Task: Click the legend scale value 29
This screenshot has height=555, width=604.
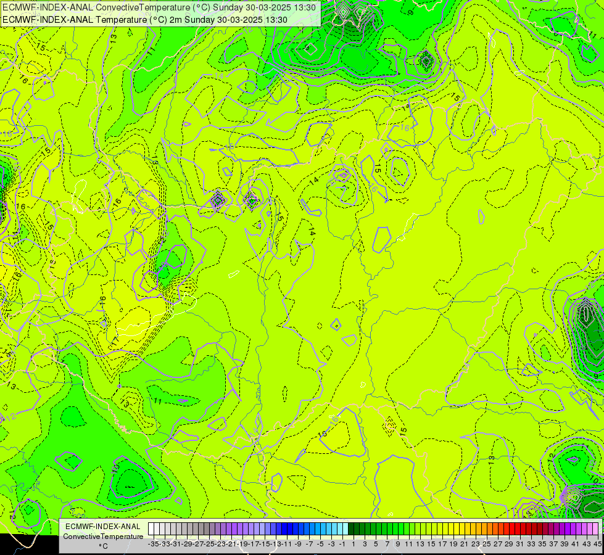Action: point(509,544)
